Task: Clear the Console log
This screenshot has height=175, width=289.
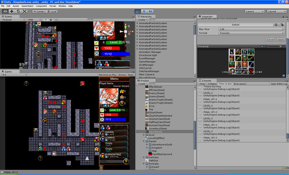Action: click(x=202, y=84)
